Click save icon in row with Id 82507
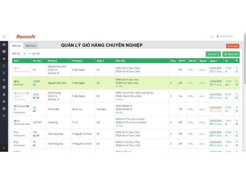This screenshot has width=246, height=184. click(237, 111)
